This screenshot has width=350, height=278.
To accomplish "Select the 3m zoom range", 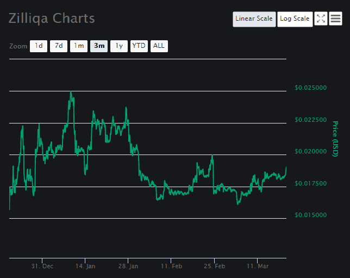I will [99, 46].
